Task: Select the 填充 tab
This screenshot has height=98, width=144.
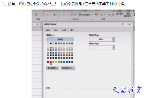Action: 72,30
